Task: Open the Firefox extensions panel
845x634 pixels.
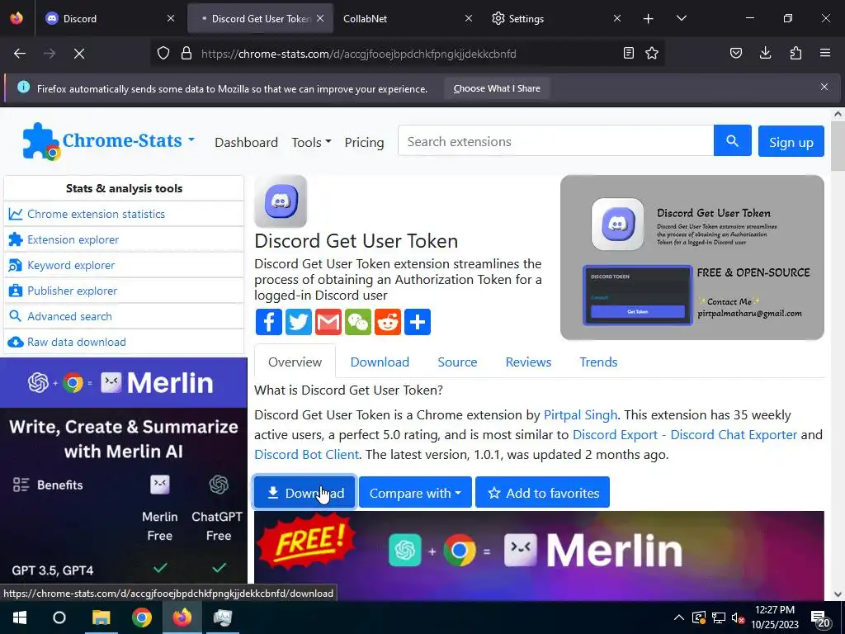Action: [795, 54]
